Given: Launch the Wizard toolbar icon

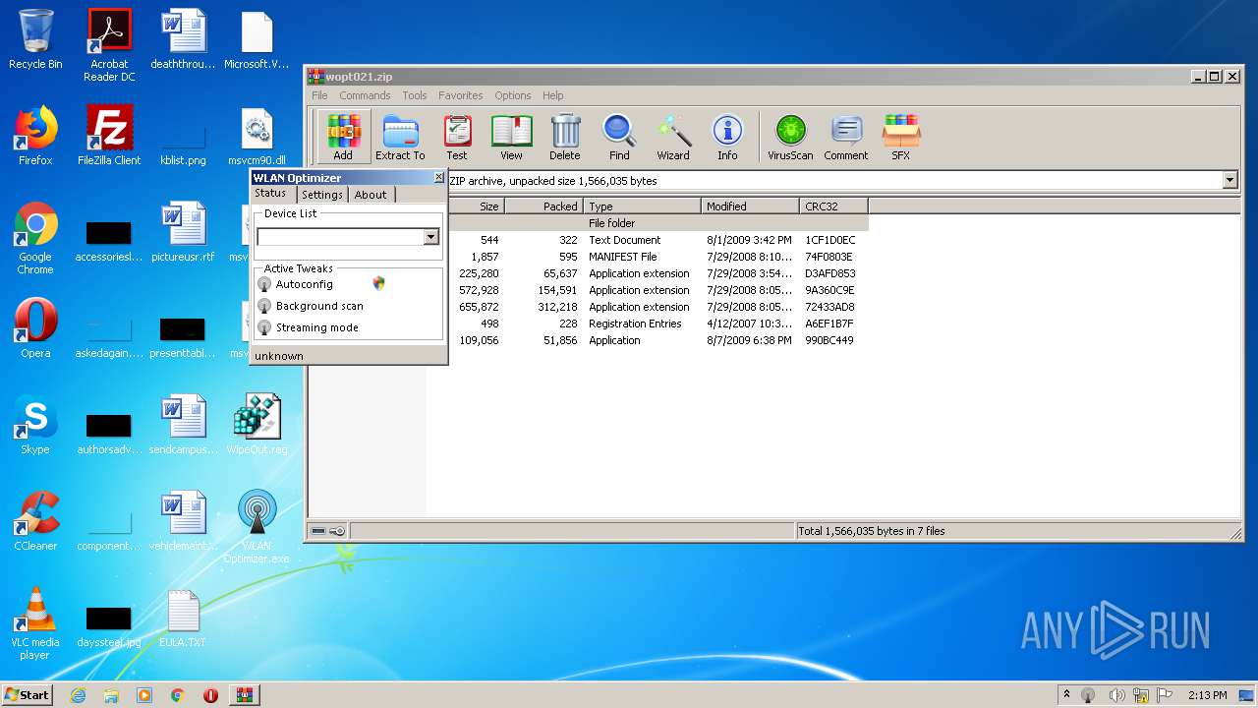Looking at the screenshot, I should tap(673, 137).
